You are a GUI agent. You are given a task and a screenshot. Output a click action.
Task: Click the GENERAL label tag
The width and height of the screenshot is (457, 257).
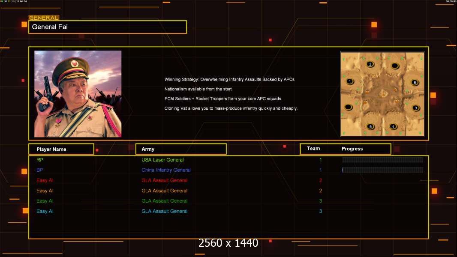pos(44,18)
